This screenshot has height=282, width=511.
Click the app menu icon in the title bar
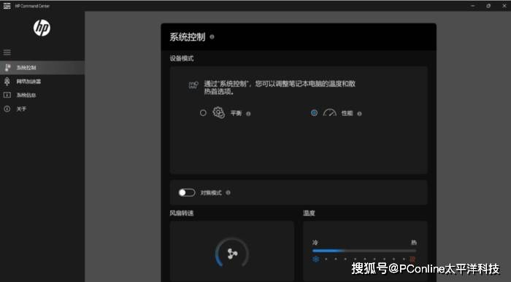pyautogui.click(x=7, y=6)
